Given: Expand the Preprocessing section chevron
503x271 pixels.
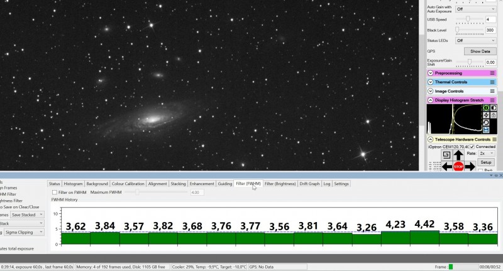Looking at the screenshot, I should point(431,73).
